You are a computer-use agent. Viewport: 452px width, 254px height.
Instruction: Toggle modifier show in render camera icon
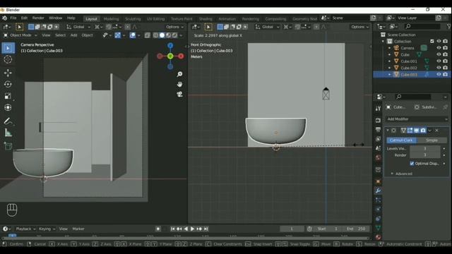coord(423,131)
